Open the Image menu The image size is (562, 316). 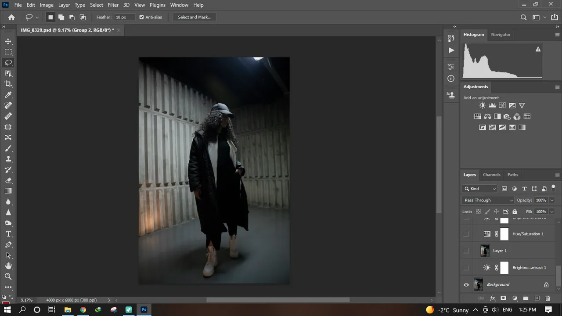click(47, 5)
